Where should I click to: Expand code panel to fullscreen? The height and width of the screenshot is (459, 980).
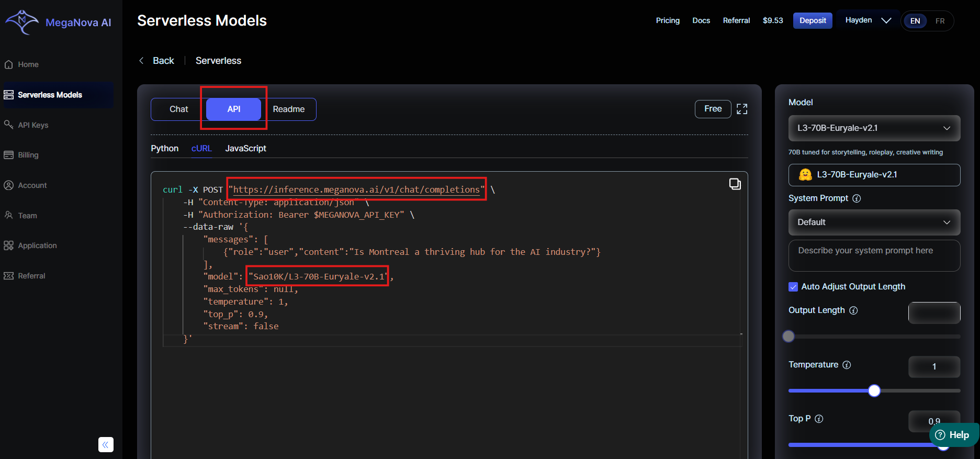pos(742,109)
